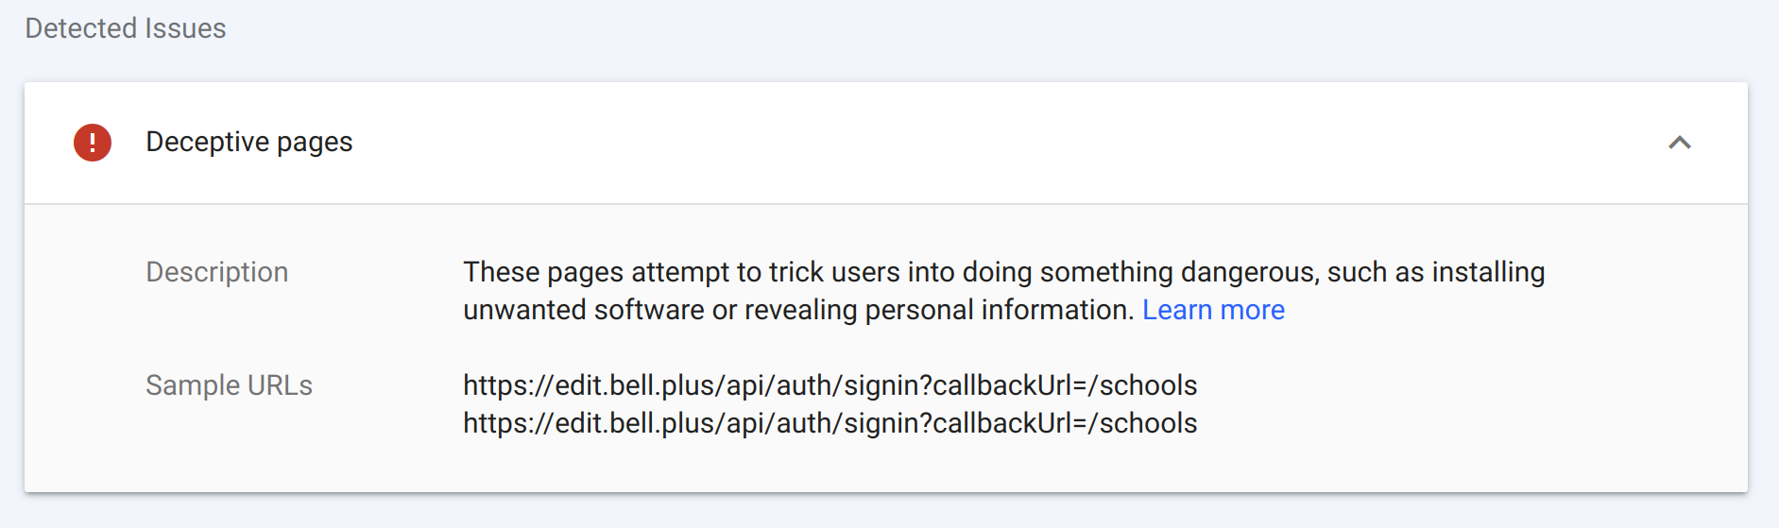Open the Learn more link
This screenshot has width=1779, height=528.
1213,310
